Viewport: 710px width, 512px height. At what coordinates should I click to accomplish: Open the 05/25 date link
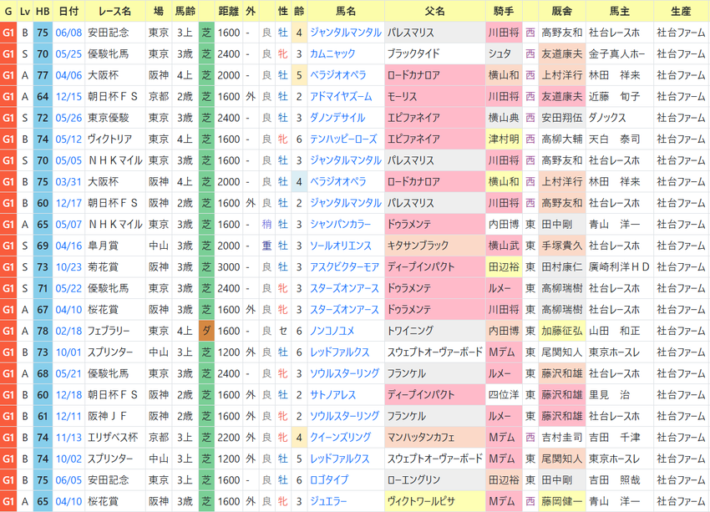click(68, 53)
